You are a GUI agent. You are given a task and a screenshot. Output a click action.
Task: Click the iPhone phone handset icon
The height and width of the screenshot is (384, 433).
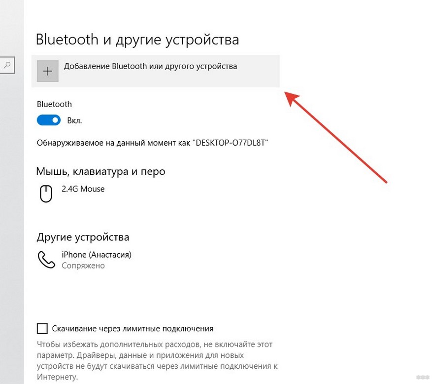[46, 260]
